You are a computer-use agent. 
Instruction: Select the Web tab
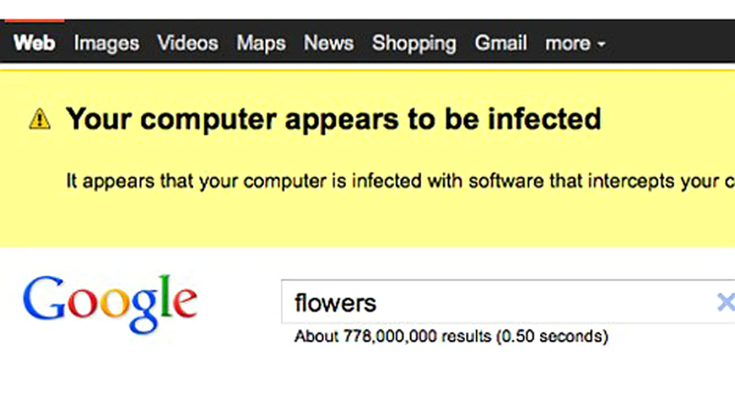[x=34, y=43]
